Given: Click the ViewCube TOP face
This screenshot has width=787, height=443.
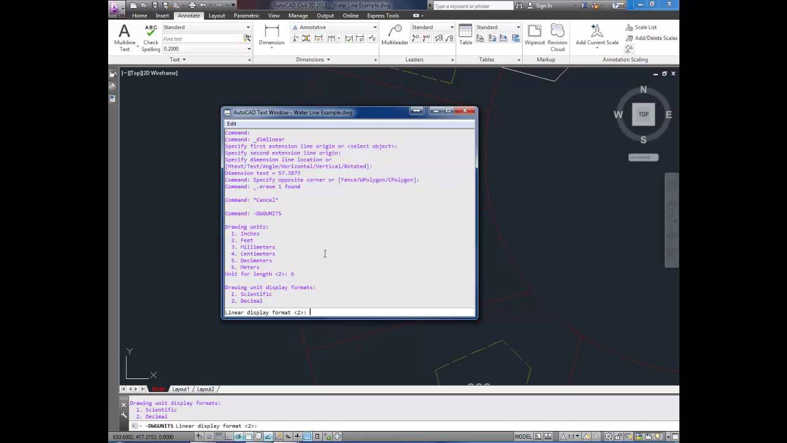Looking at the screenshot, I should click(x=643, y=114).
